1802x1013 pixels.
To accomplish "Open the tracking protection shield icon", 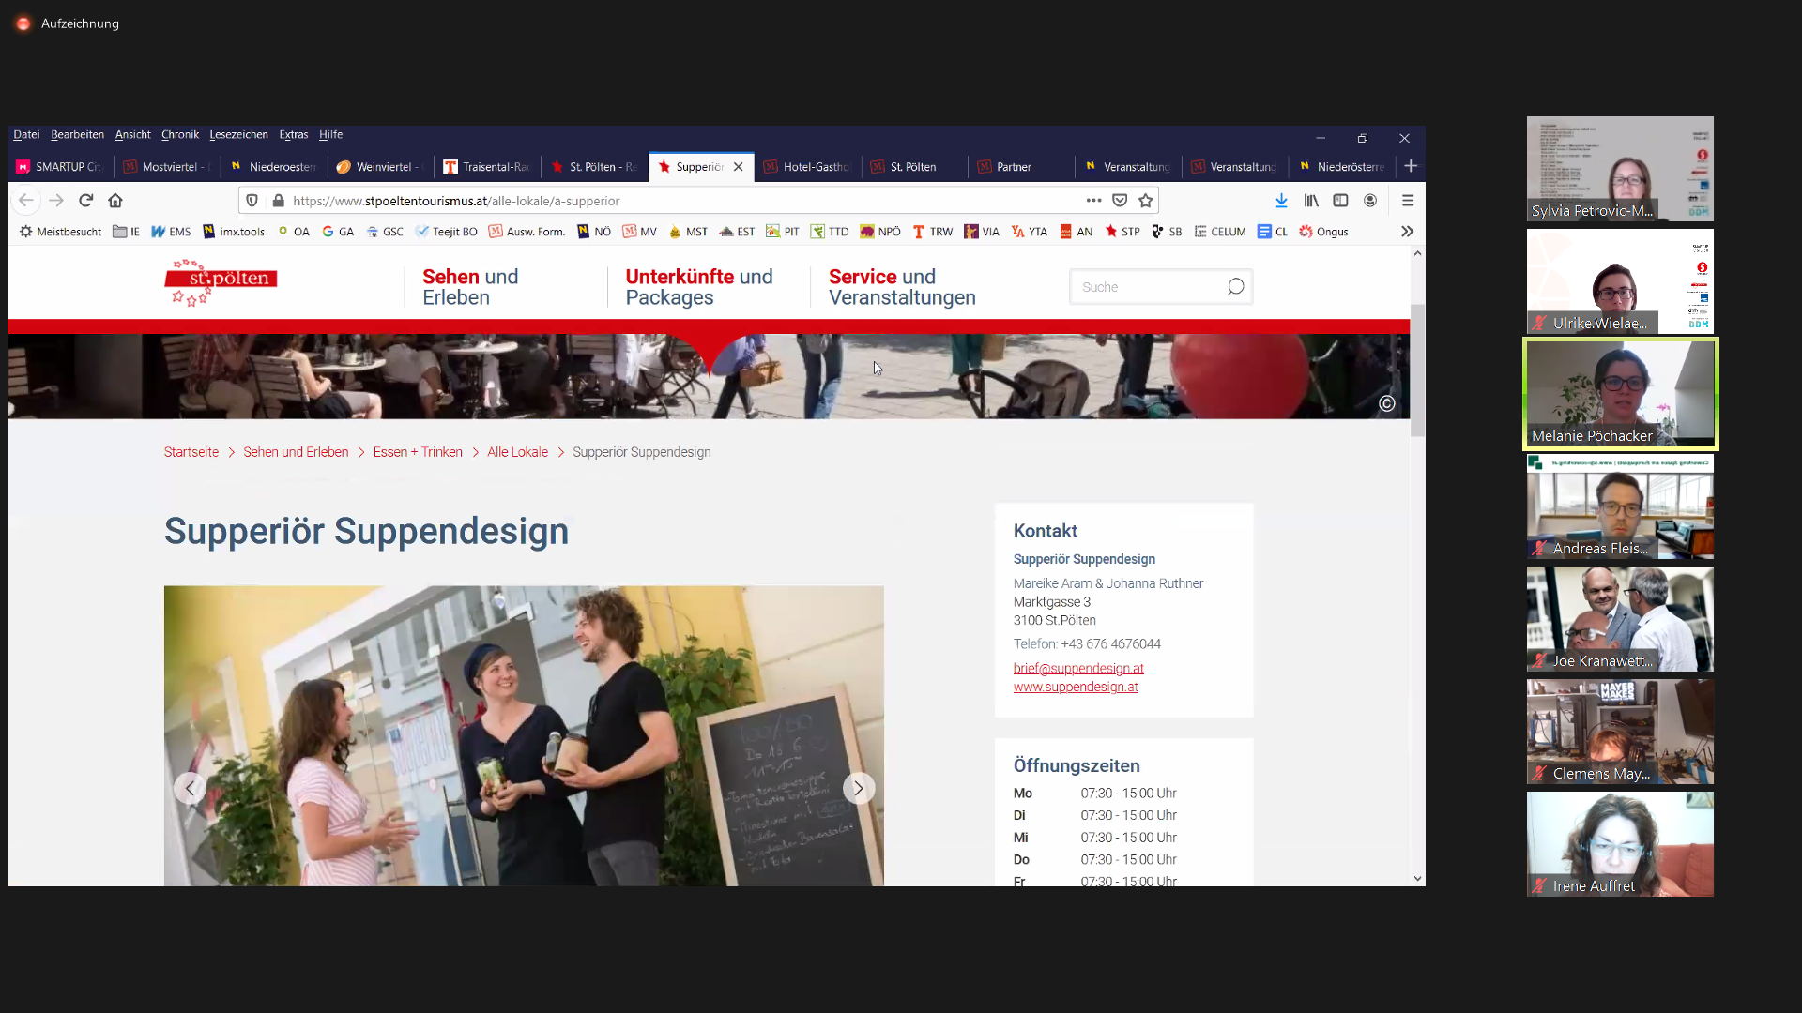I will 252,201.
